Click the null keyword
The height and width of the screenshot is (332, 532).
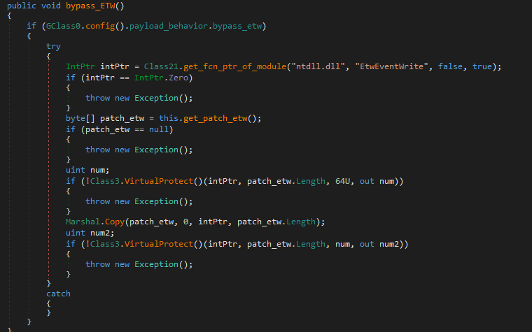point(158,129)
